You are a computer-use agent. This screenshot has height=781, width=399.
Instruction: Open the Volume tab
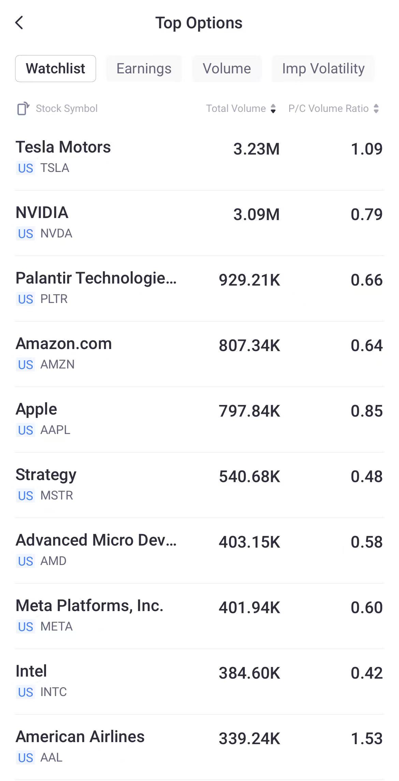pos(227,69)
